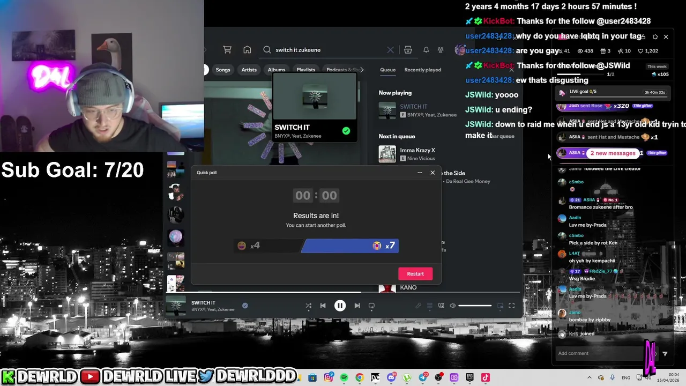Open Spotify notifications bell
Screen dimensions: 686x386
coord(426,50)
